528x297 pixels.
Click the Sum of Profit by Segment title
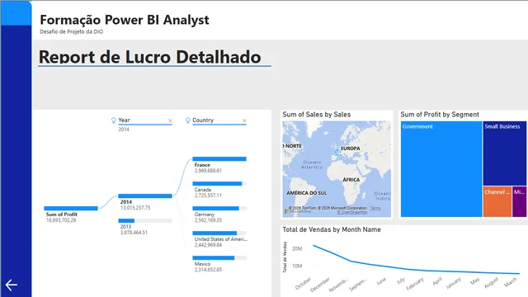point(440,115)
